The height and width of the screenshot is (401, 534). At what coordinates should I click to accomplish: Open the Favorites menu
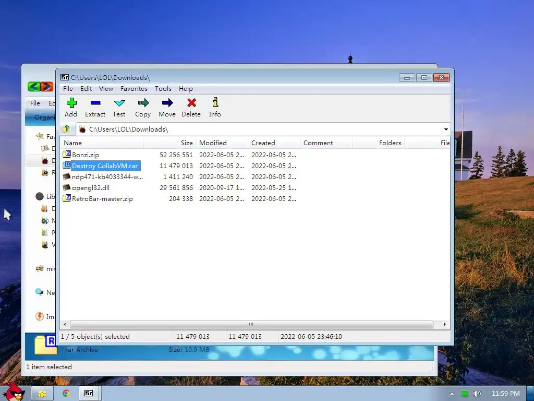pyautogui.click(x=134, y=89)
